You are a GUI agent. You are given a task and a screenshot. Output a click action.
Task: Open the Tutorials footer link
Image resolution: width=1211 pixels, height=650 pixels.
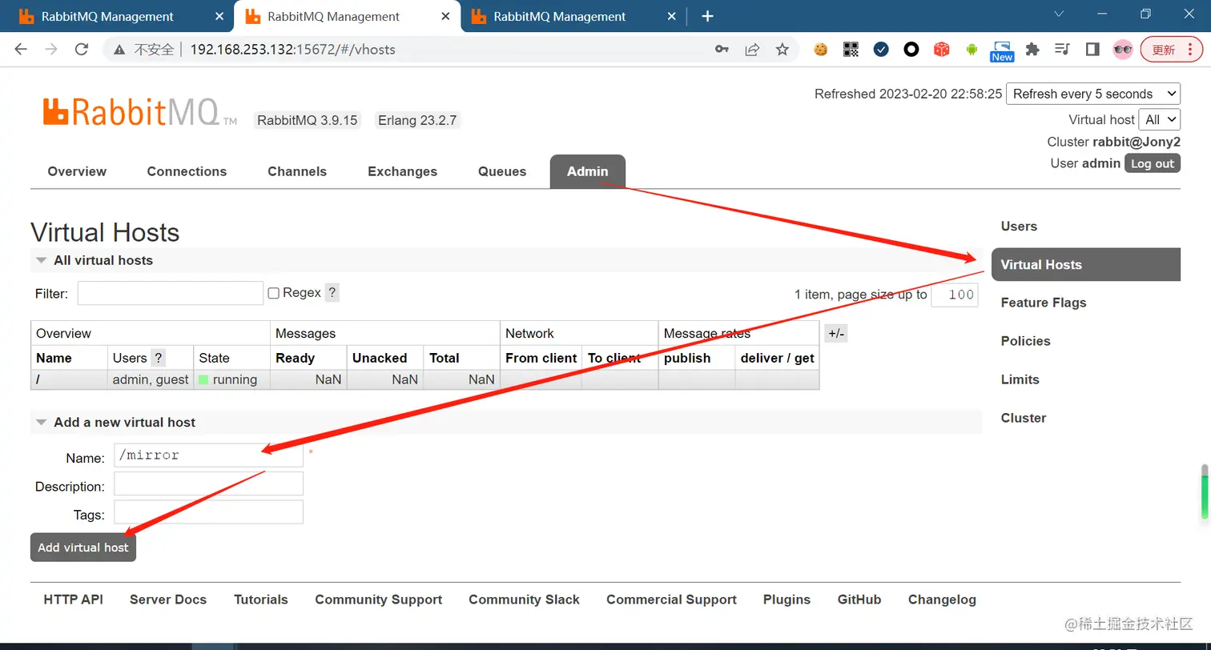click(261, 600)
